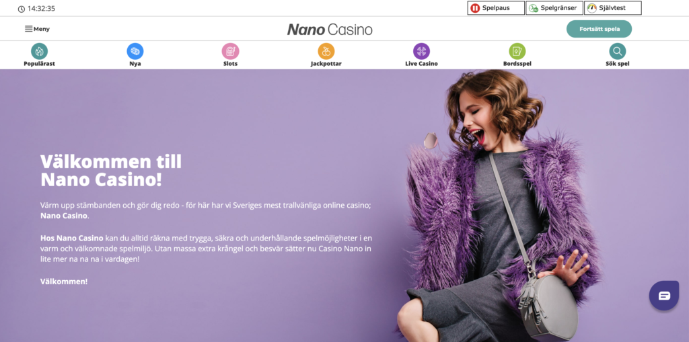Click the Självtest gauge icon
This screenshot has height=342, width=689.
click(592, 8)
